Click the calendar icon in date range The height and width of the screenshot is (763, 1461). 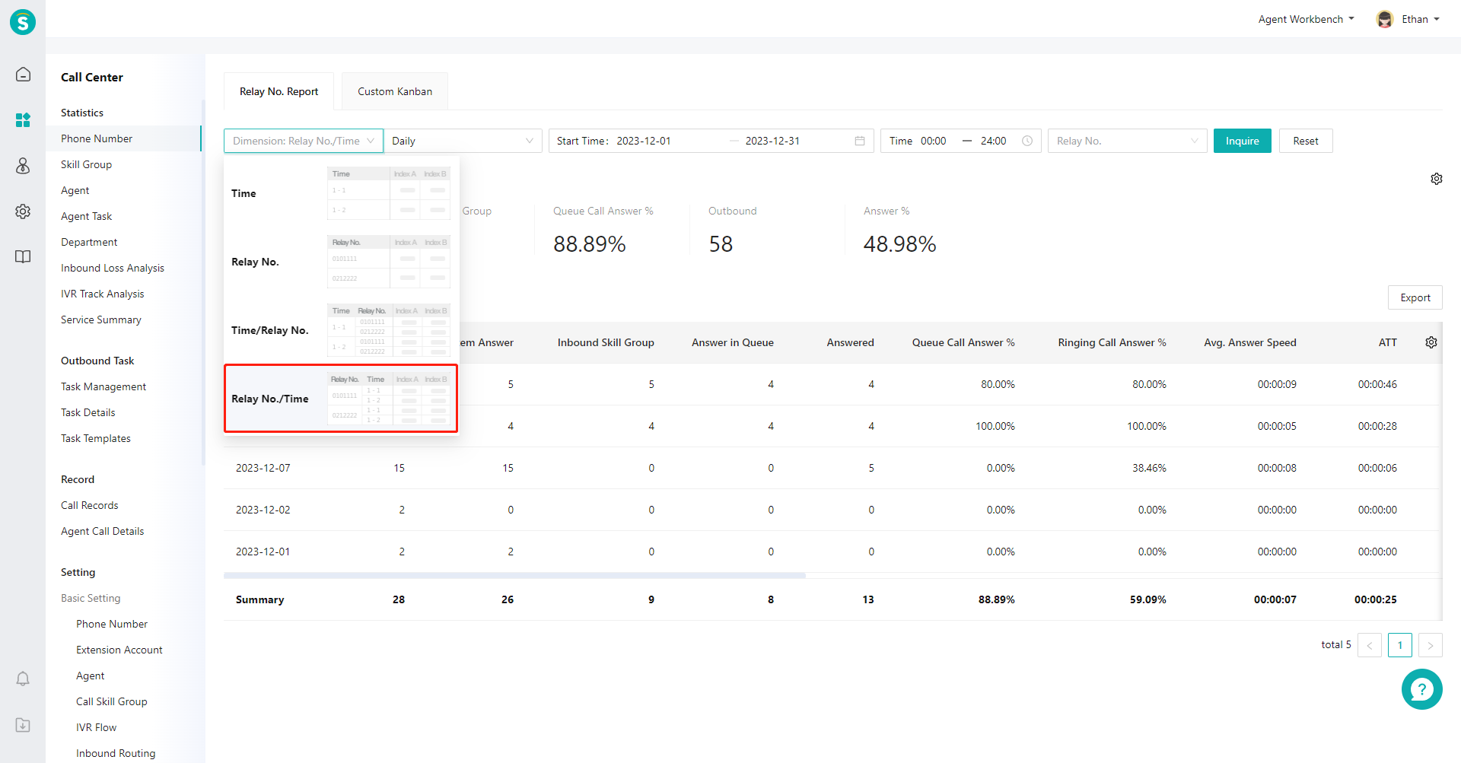(x=860, y=141)
